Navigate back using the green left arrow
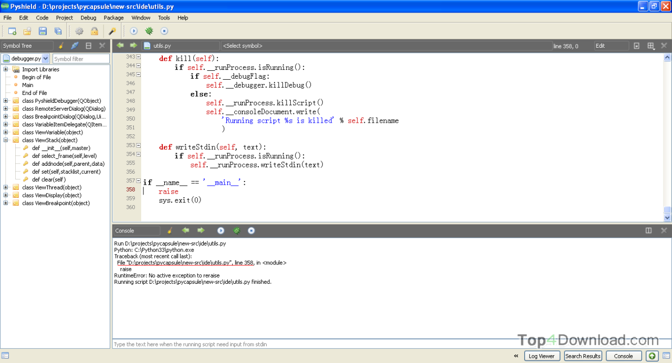 click(x=120, y=46)
